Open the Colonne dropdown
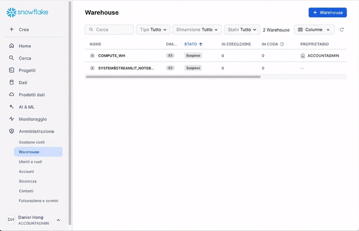Viewport: 359px width, 231px height. [314, 29]
